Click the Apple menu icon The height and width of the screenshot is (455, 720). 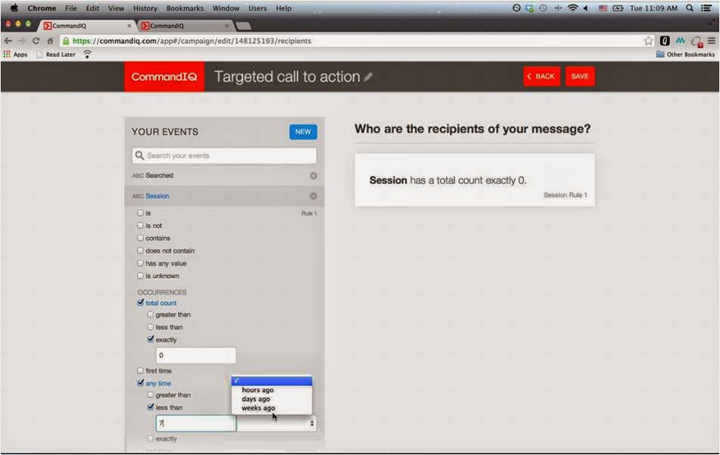pyautogui.click(x=14, y=8)
